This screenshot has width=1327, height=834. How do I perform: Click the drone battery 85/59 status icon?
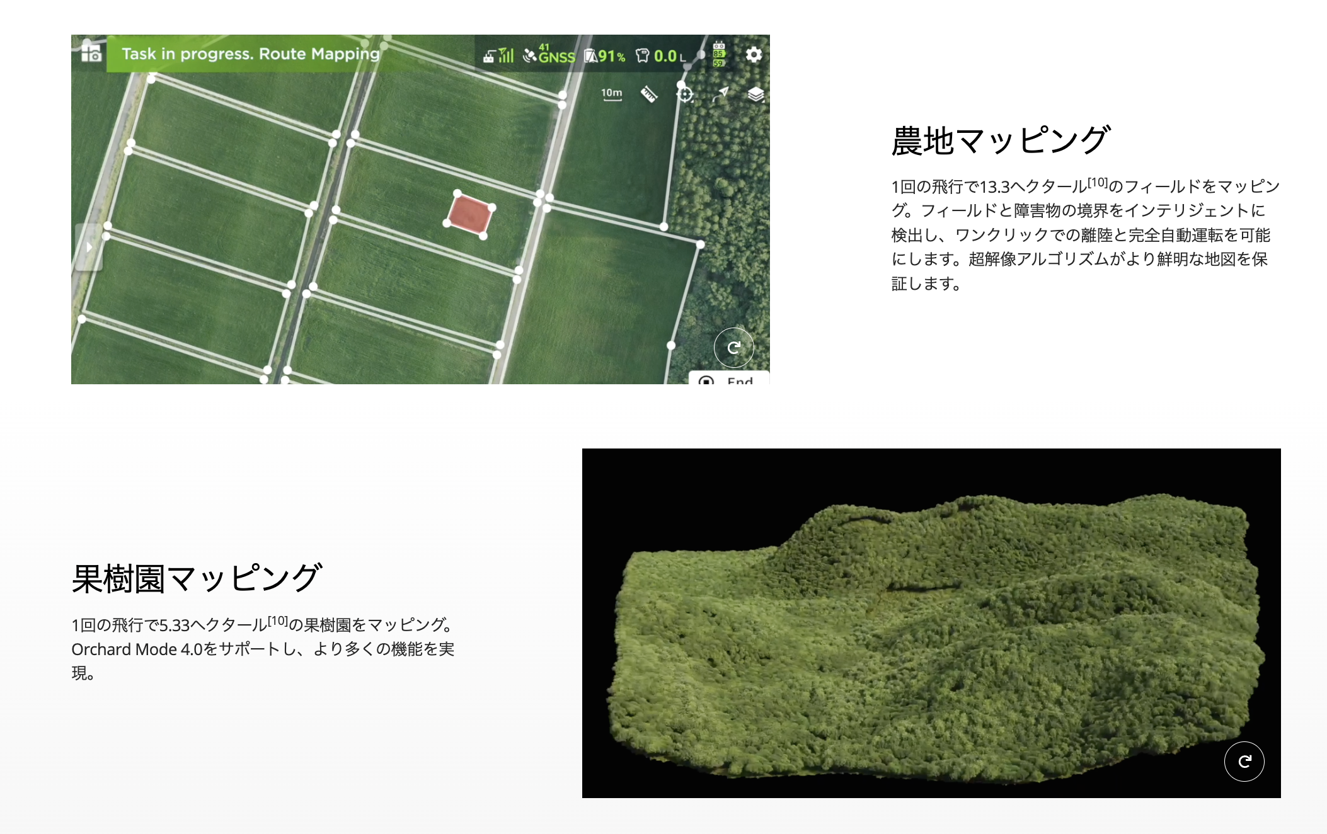point(719,54)
